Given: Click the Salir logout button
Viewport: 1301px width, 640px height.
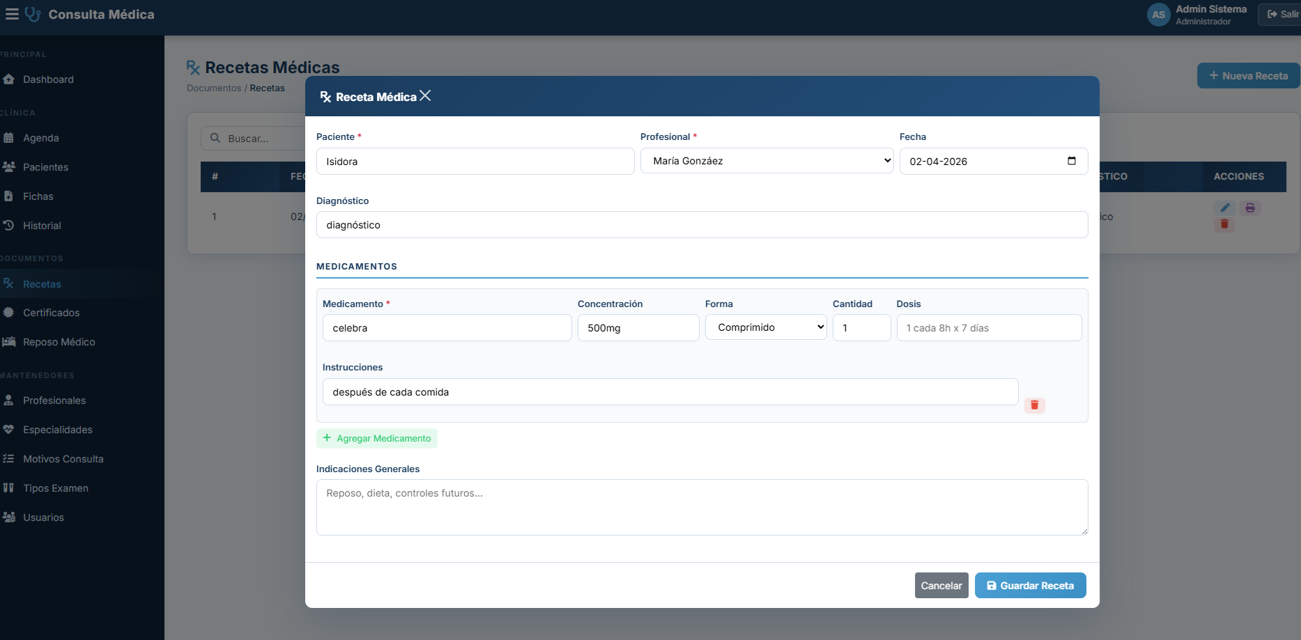Looking at the screenshot, I should coord(1281,14).
